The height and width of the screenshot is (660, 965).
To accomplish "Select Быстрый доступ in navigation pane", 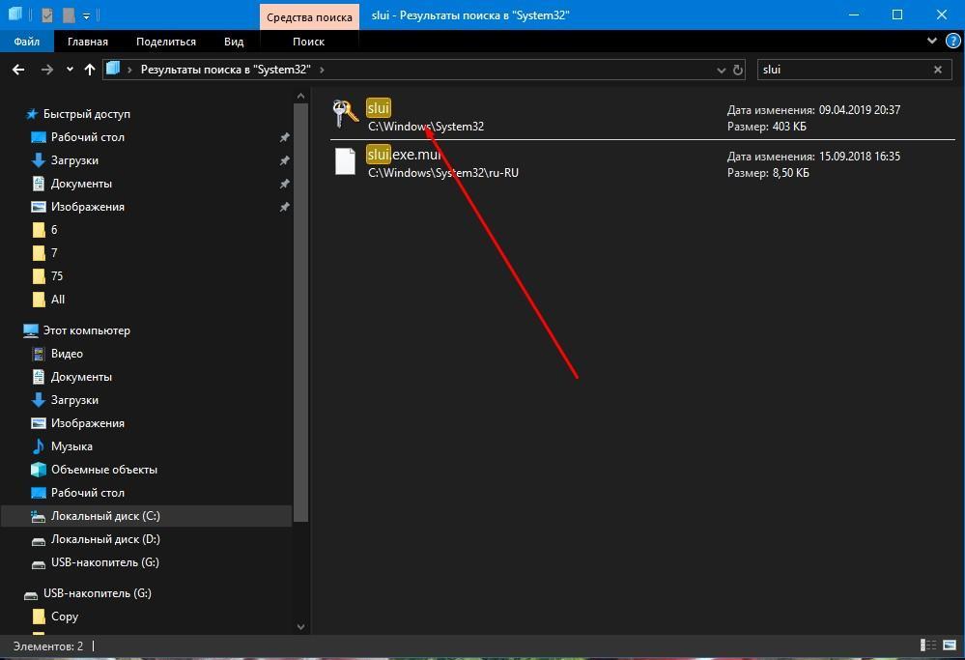I will coord(87,114).
